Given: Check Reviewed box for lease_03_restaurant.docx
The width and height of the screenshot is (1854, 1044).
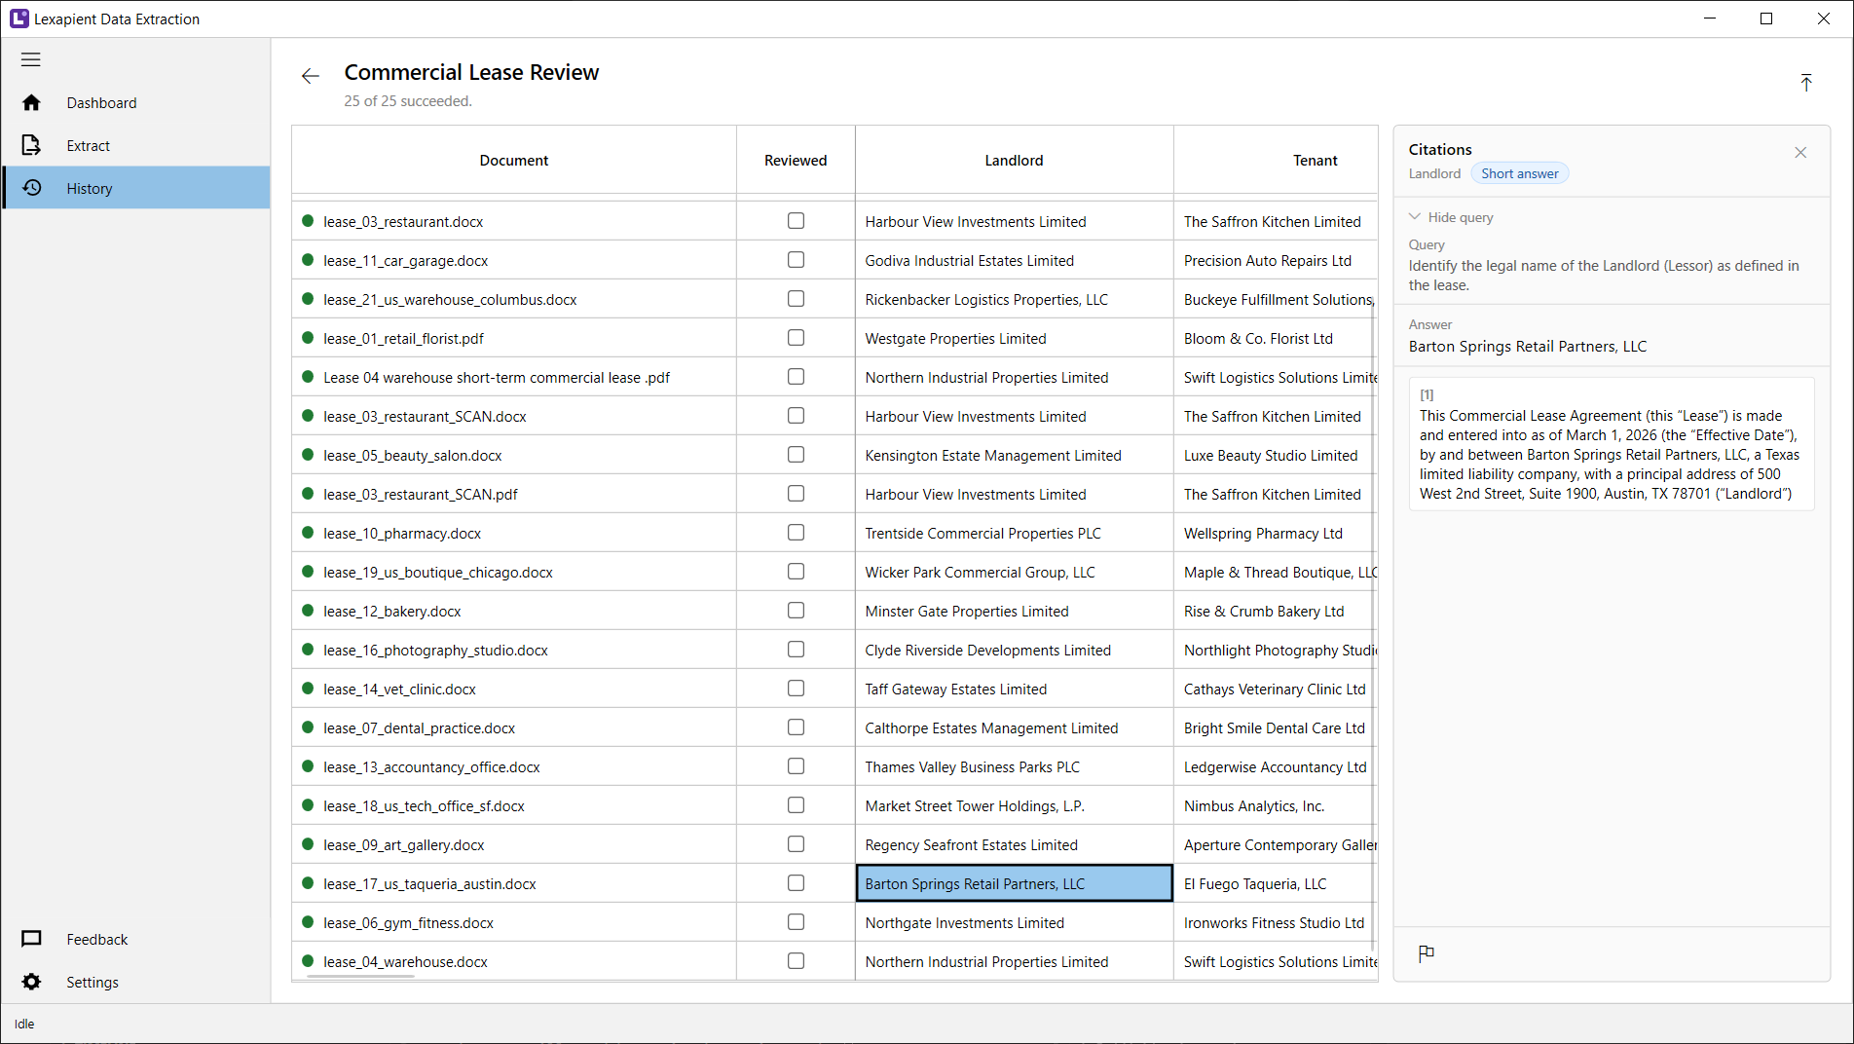Looking at the screenshot, I should point(796,221).
